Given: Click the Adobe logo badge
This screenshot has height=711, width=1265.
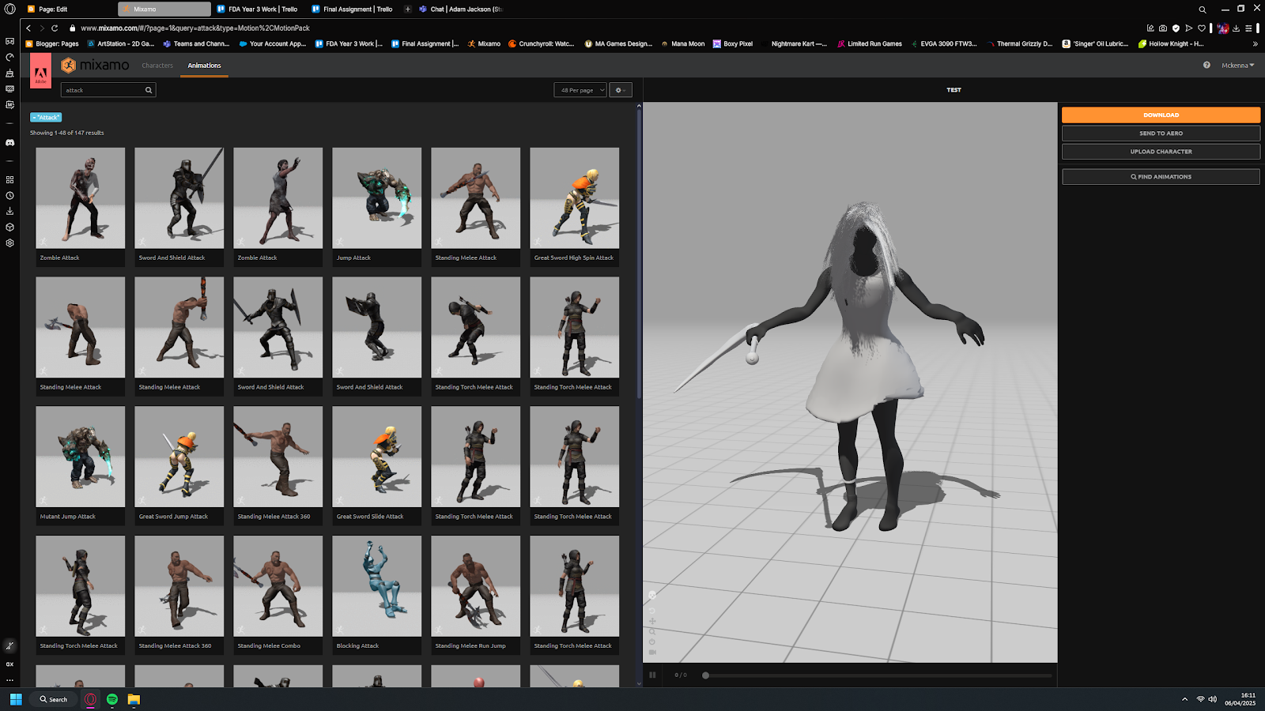Looking at the screenshot, I should [40, 72].
